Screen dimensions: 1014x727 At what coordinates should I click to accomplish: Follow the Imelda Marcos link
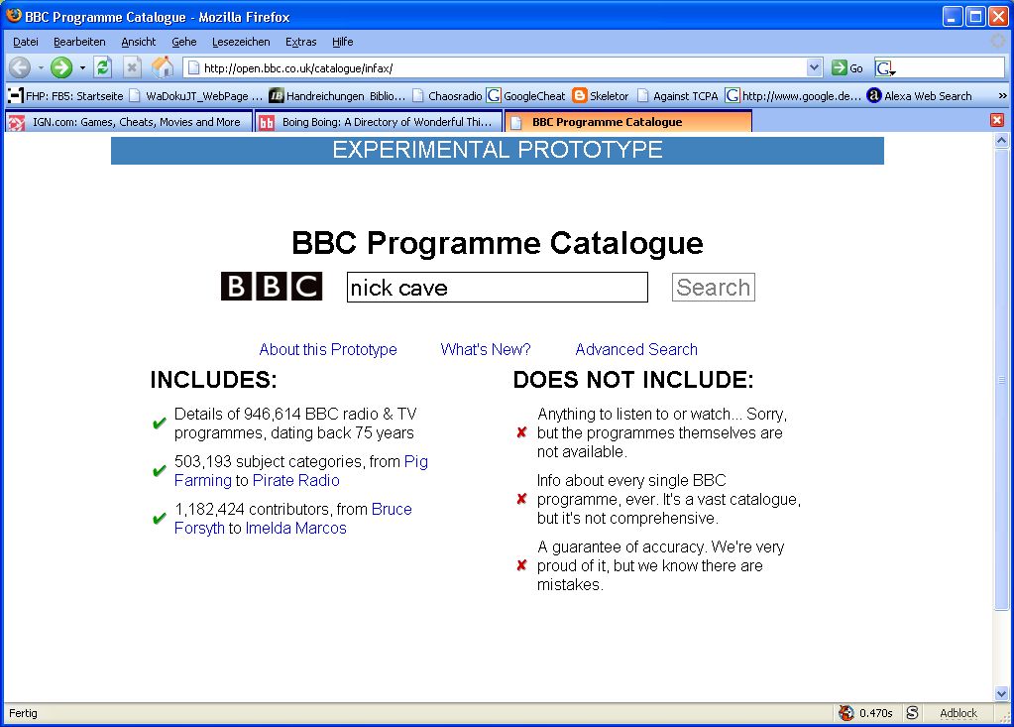tap(296, 528)
